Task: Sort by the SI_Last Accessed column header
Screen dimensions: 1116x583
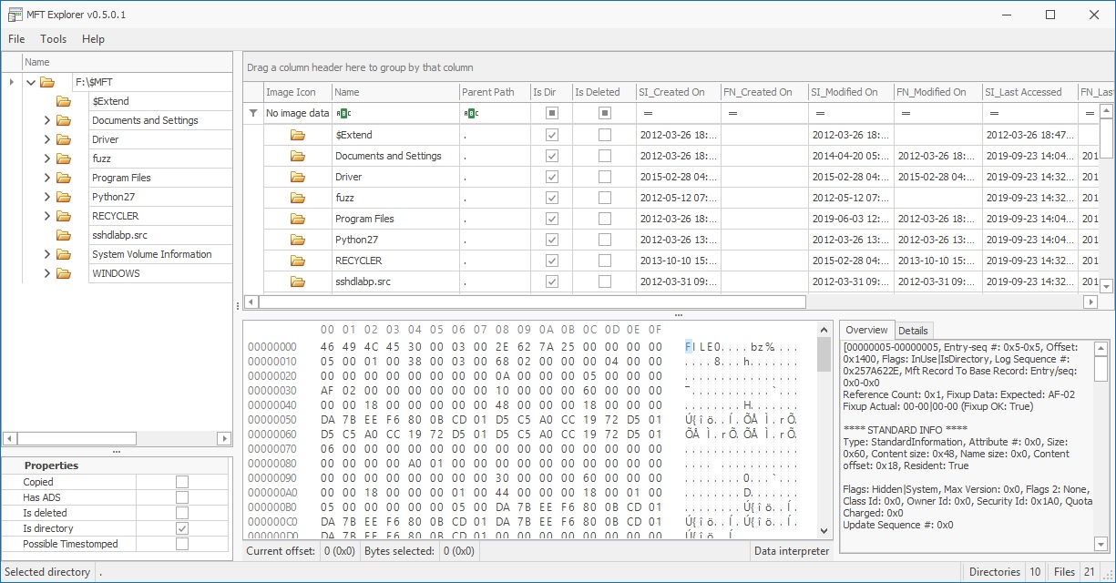Action: point(1029,92)
